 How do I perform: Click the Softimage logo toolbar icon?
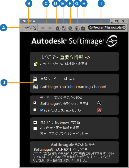tap(76, 28)
